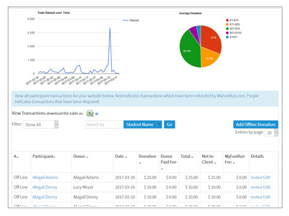Sort by # column arrow icon
Image resolution: width=289 pixels, height=216 pixels.
17,157
